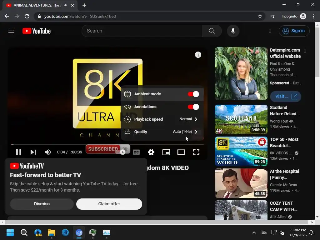Click the Sign in button
320x240 pixels.
[x=294, y=31]
